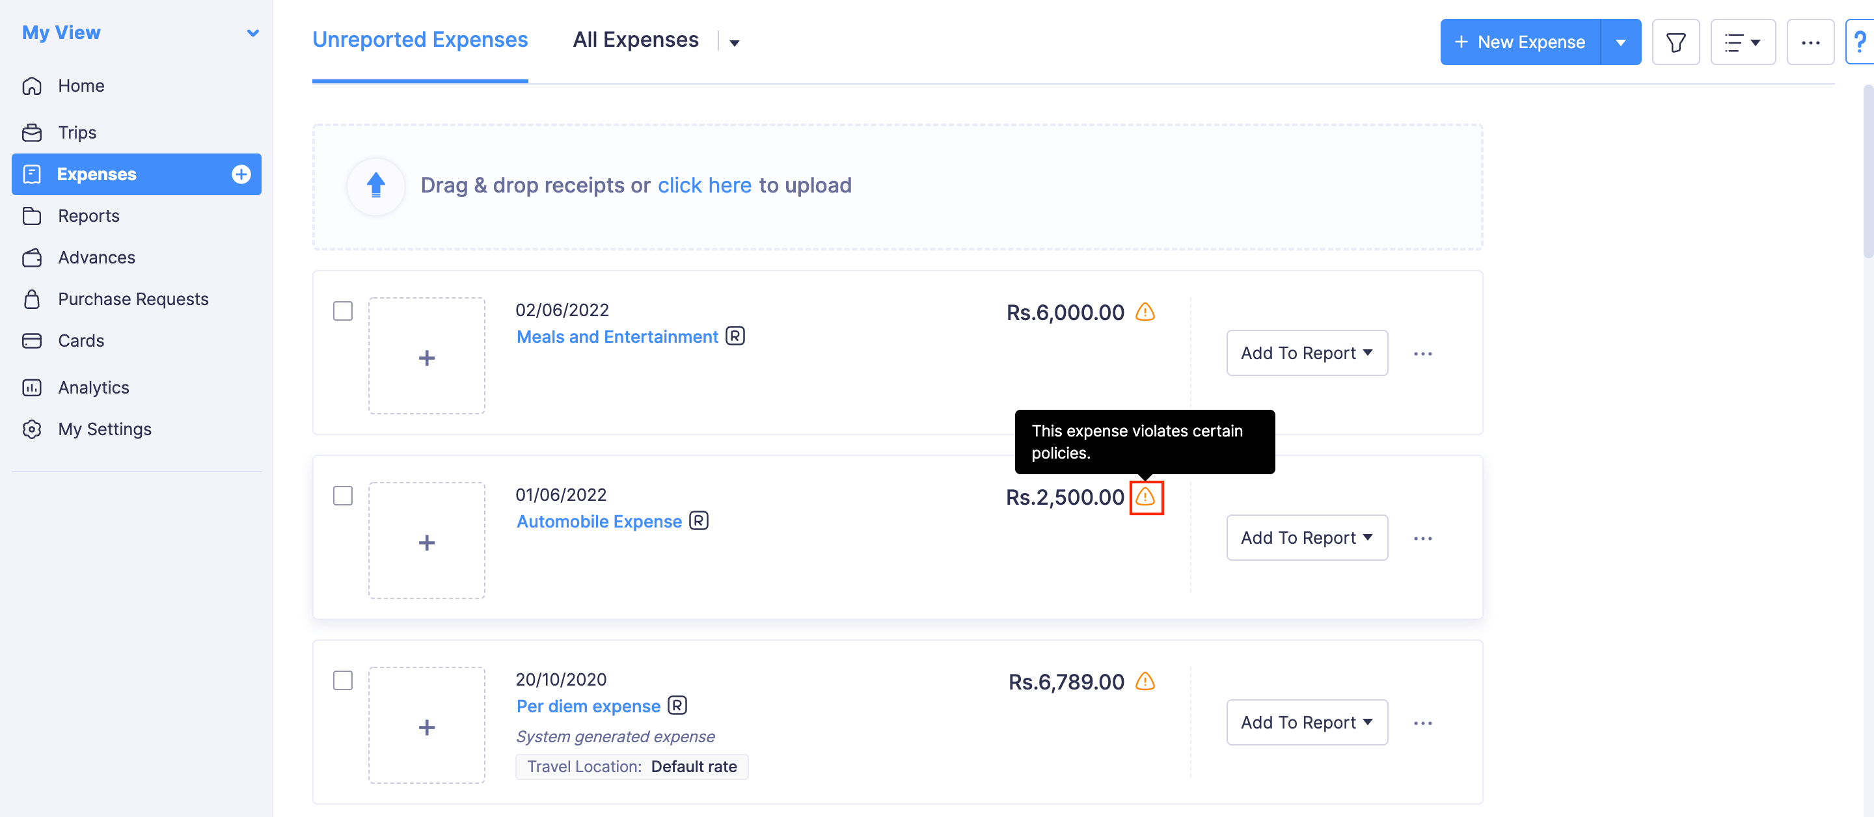Image resolution: width=1874 pixels, height=817 pixels.
Task: Select the Automobile Expense row checkbox
Action: tap(343, 496)
